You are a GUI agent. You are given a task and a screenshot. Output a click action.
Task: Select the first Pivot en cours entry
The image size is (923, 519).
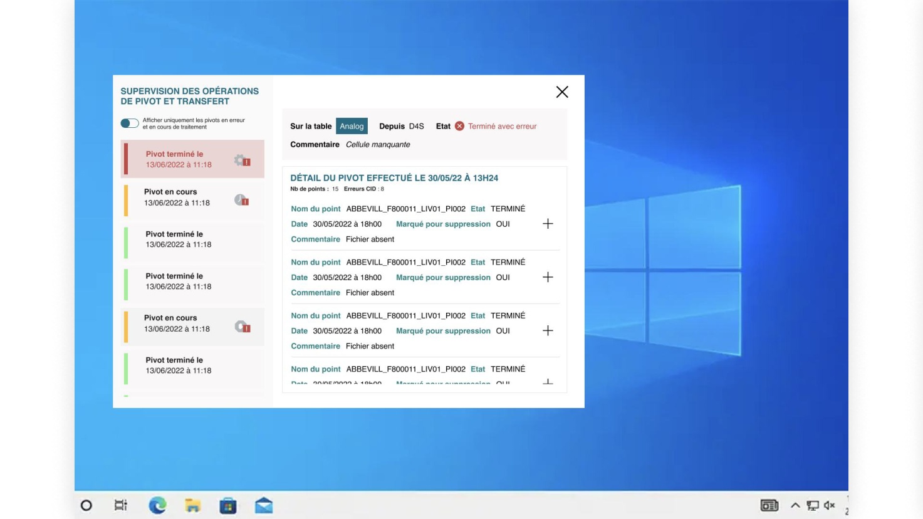coord(192,197)
